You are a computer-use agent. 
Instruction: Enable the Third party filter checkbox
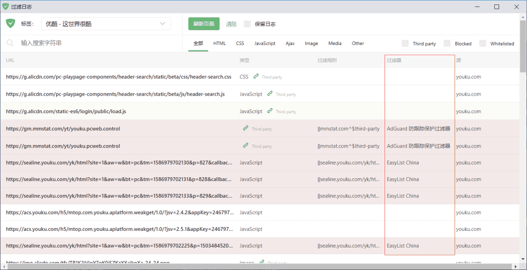click(x=405, y=43)
